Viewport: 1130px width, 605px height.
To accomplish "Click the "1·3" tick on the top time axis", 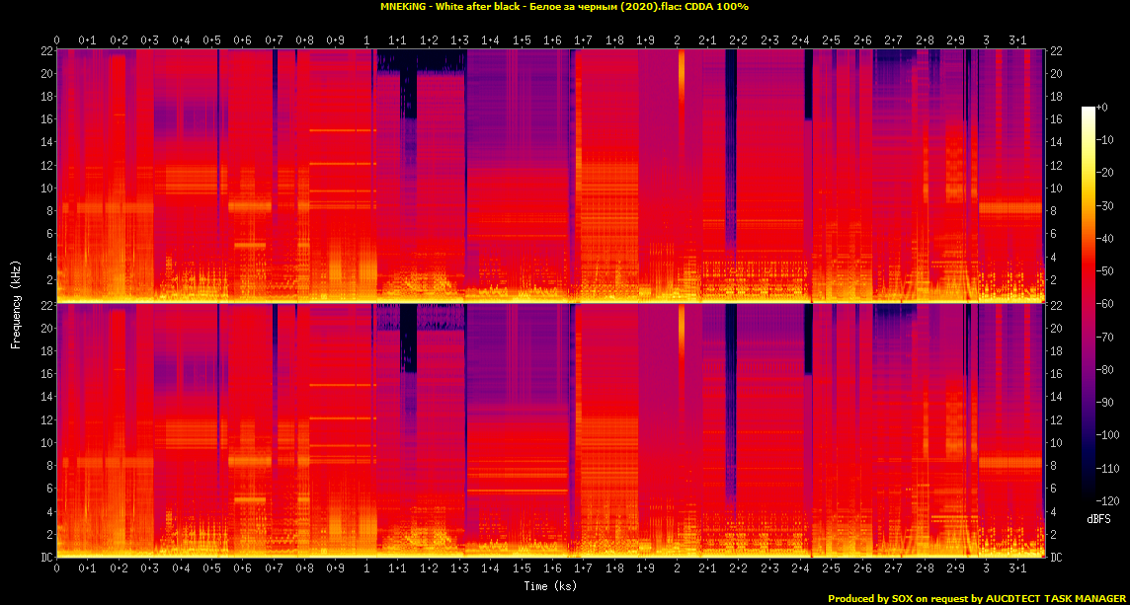I will [459, 38].
